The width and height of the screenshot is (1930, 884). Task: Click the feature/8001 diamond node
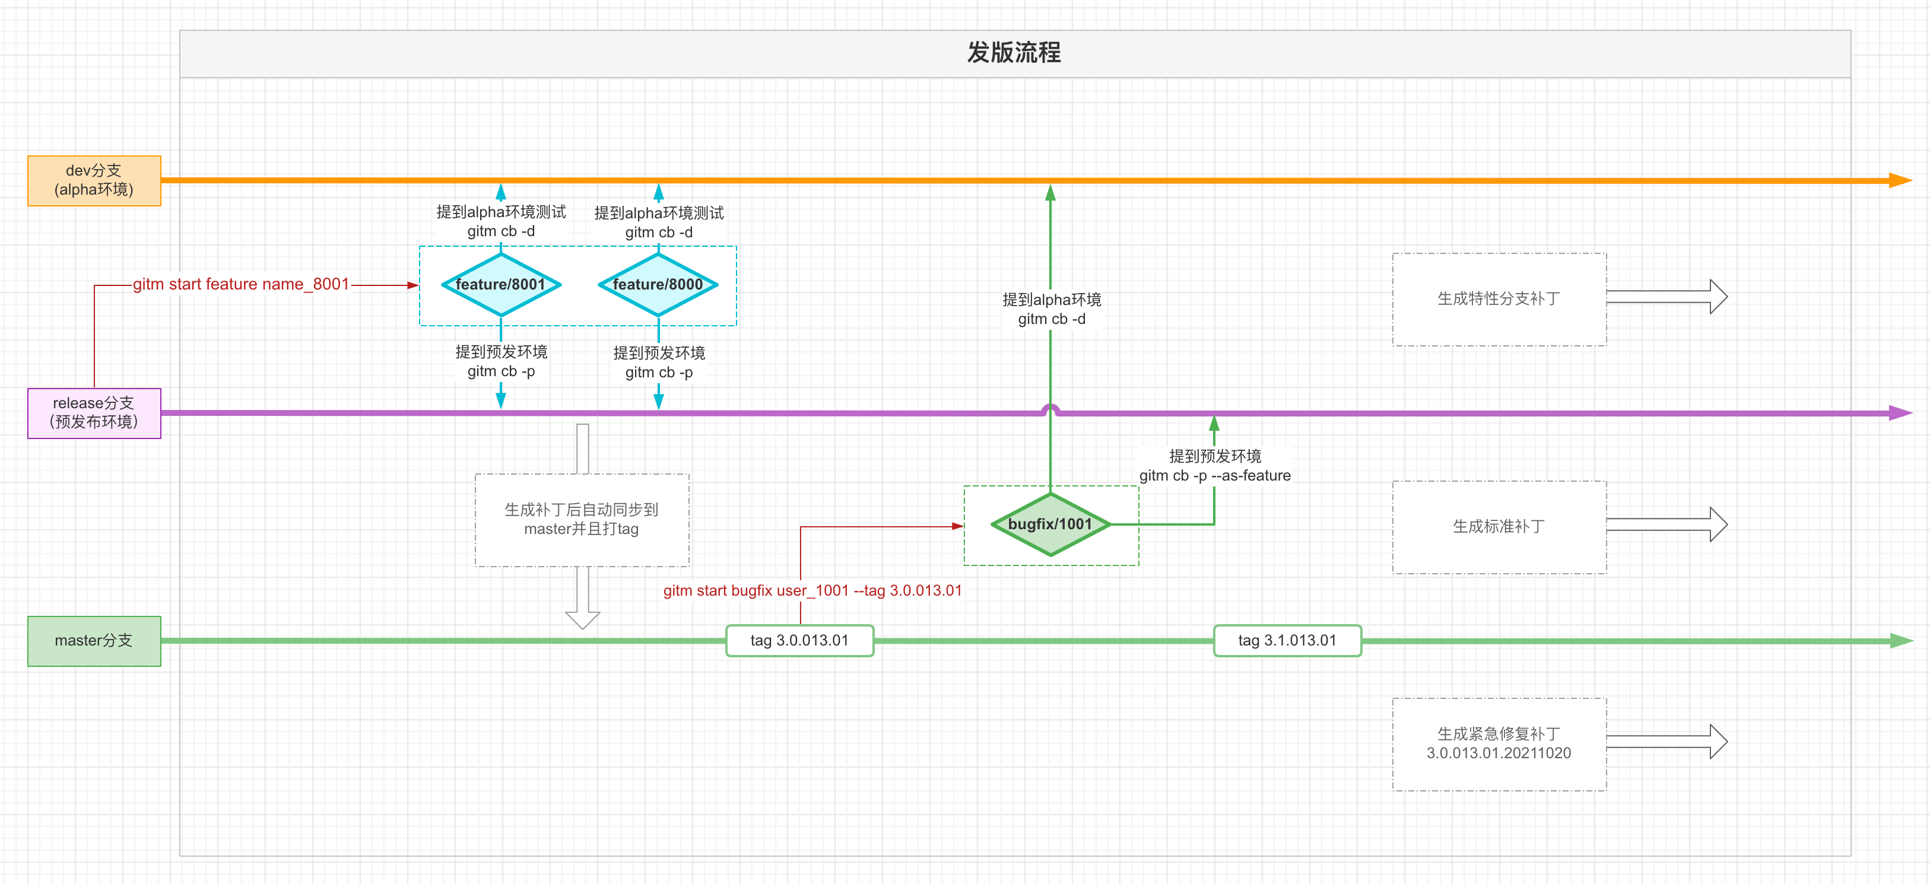pos(500,285)
